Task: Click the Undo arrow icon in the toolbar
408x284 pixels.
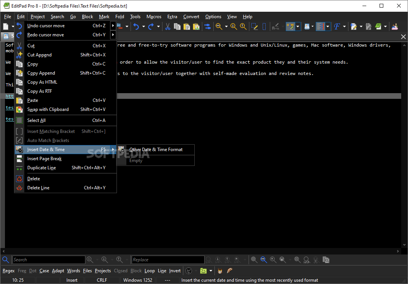Action: coord(136,27)
